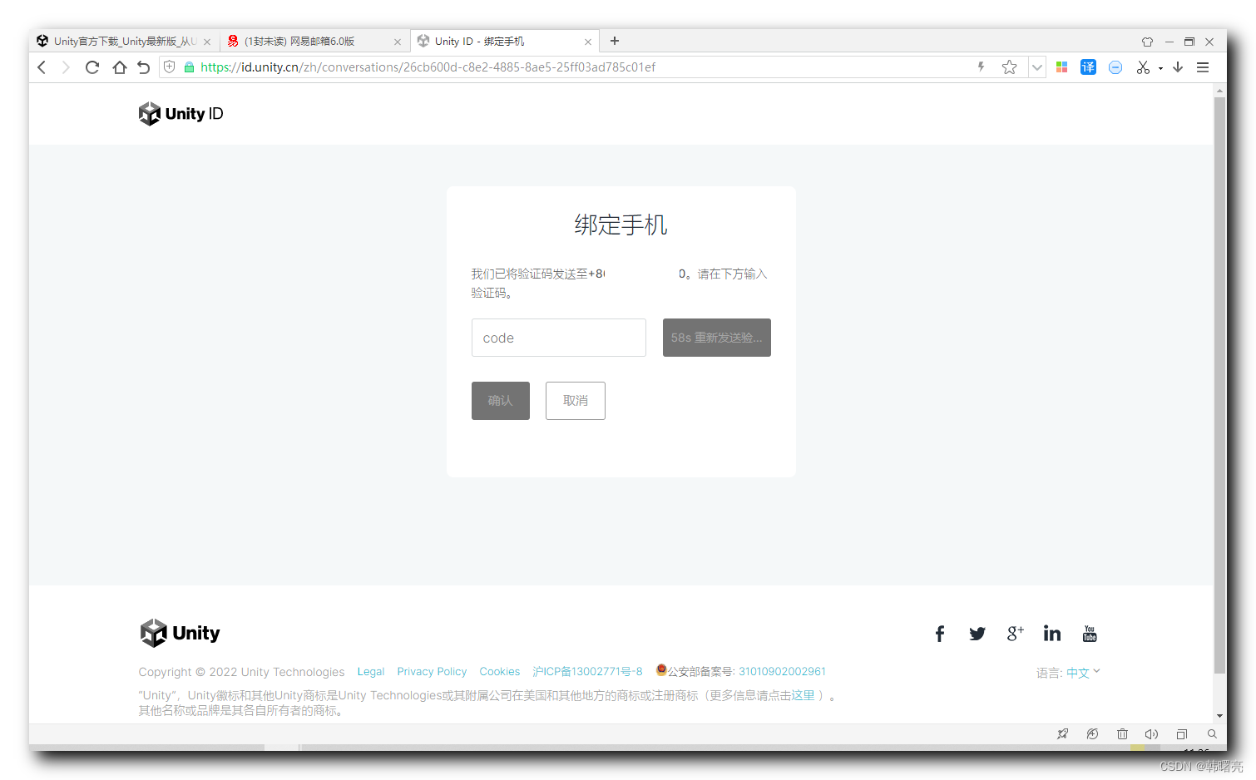Open the Cookies footer link
1256x780 pixels.
(x=500, y=672)
